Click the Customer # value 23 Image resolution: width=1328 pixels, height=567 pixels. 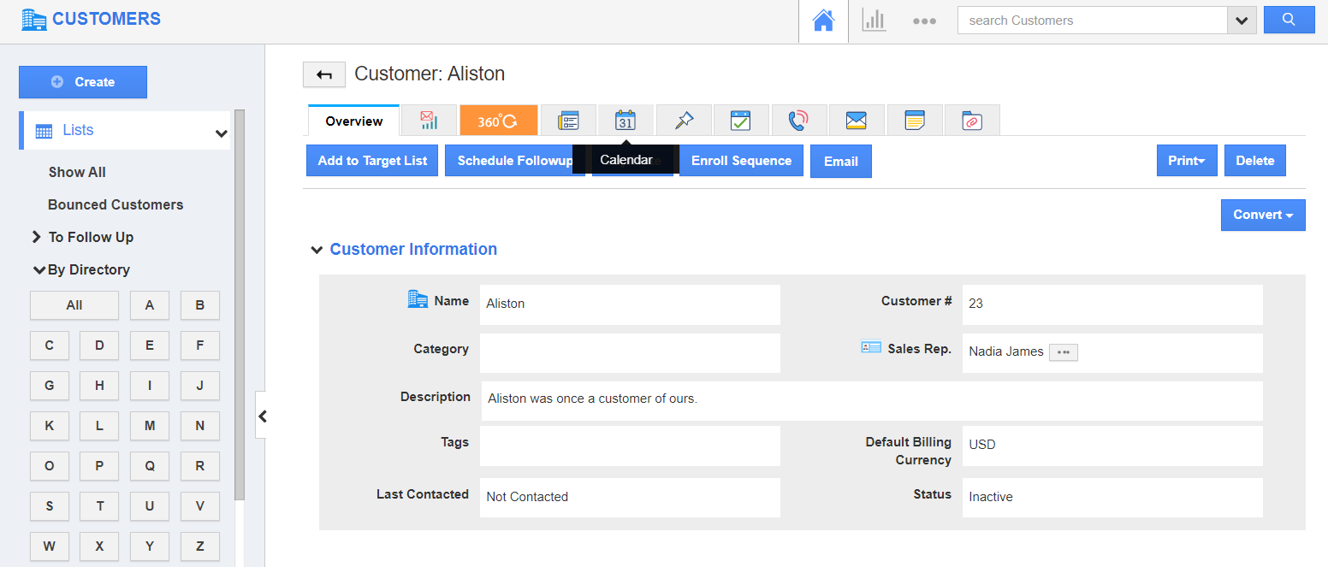point(976,304)
